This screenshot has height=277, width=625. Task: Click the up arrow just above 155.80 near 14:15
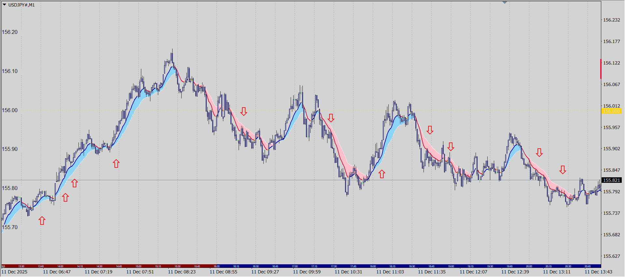click(x=75, y=183)
